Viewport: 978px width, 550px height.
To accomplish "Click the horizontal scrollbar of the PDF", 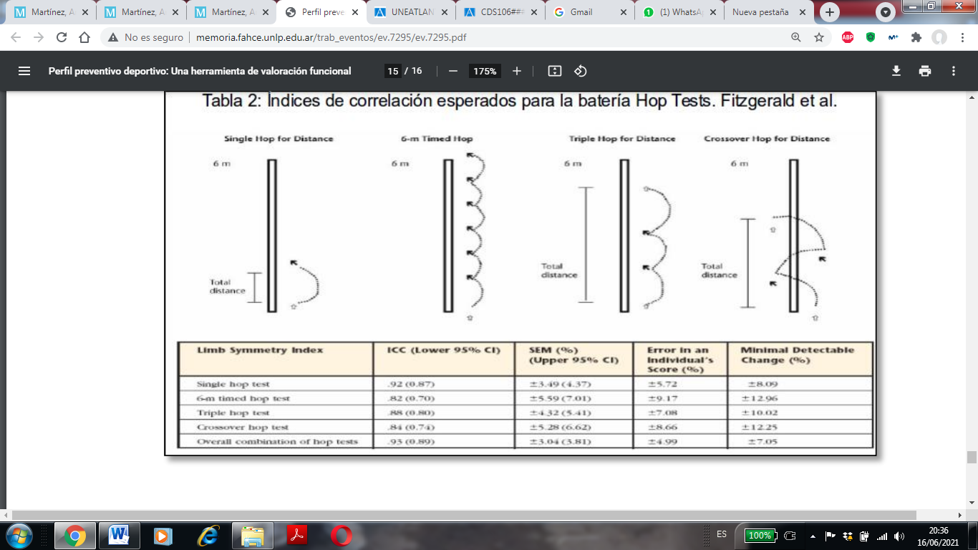I will coord(464,515).
